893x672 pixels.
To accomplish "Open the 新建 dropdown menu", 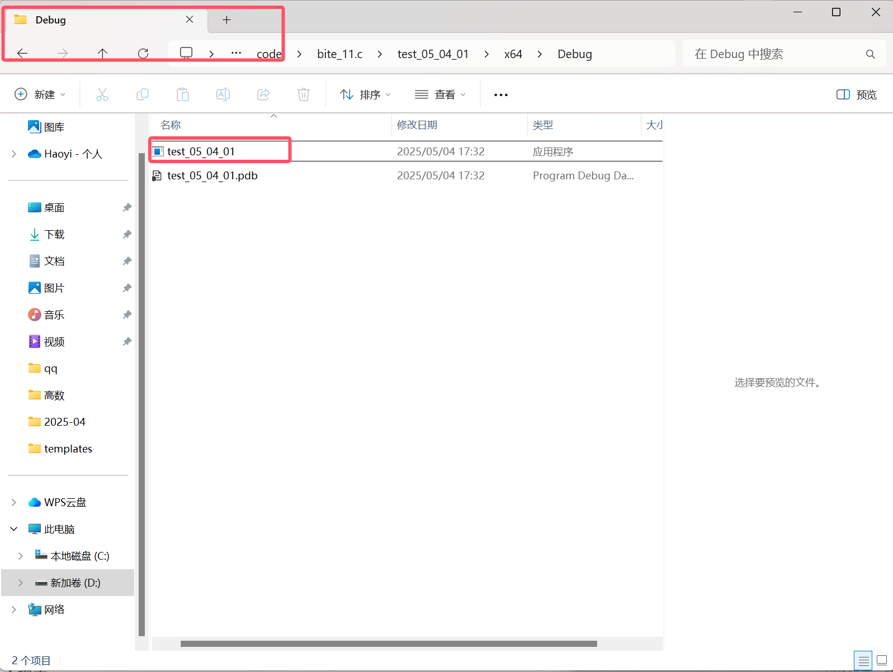I will pyautogui.click(x=40, y=94).
